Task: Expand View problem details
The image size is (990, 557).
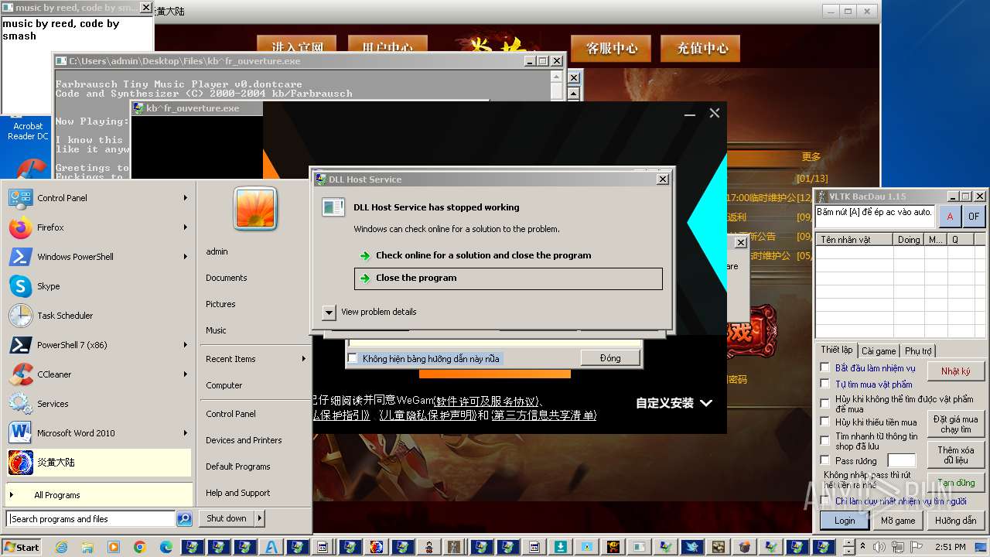Action: click(x=329, y=312)
